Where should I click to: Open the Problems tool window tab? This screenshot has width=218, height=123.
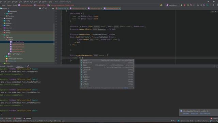pos(17,119)
